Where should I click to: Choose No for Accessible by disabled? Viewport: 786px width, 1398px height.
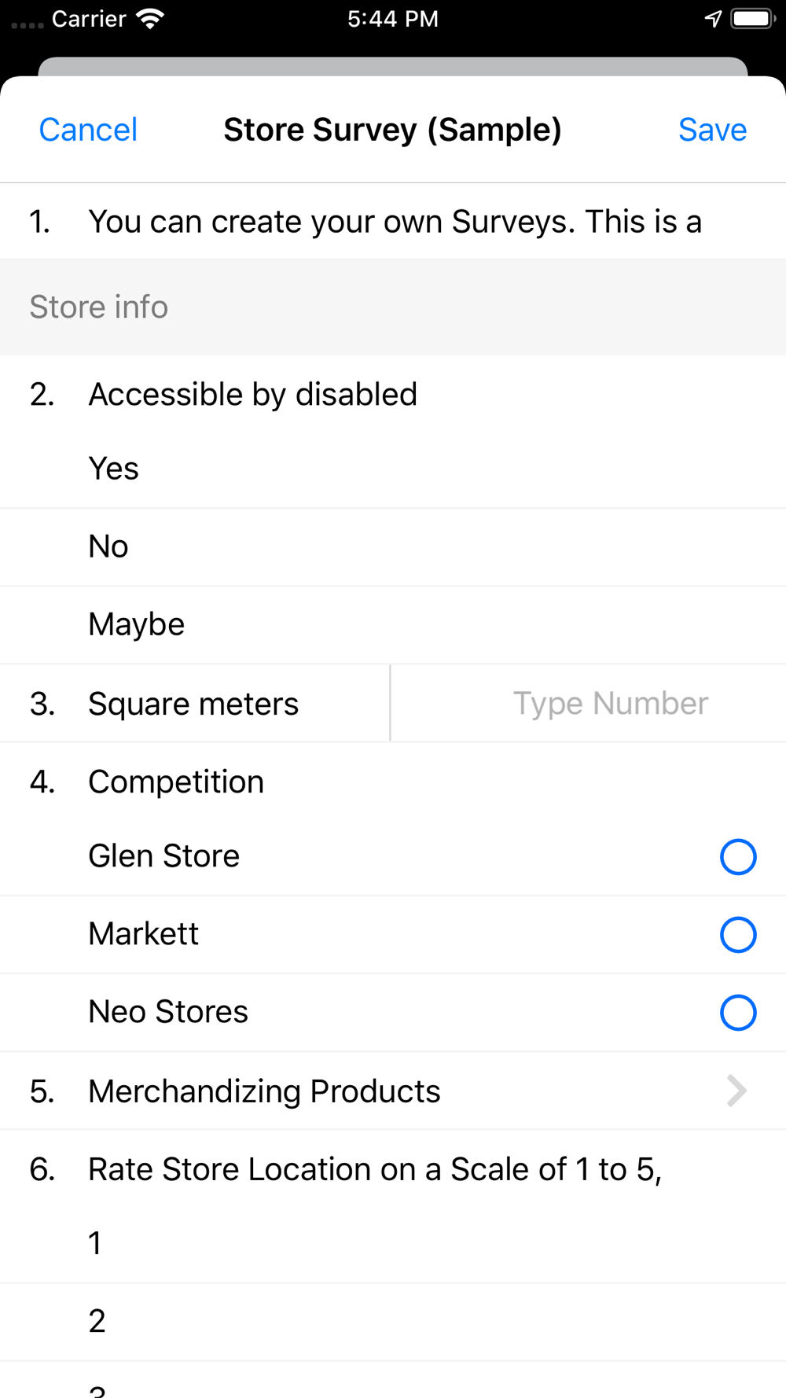[393, 546]
